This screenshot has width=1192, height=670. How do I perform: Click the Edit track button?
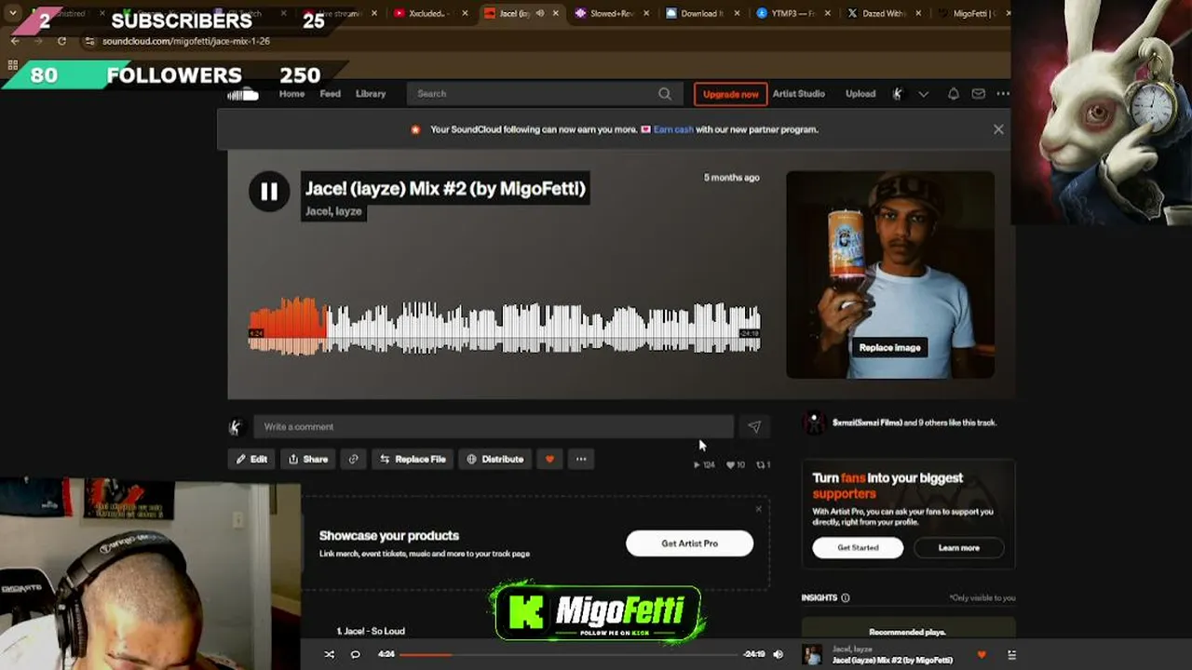pyautogui.click(x=251, y=459)
